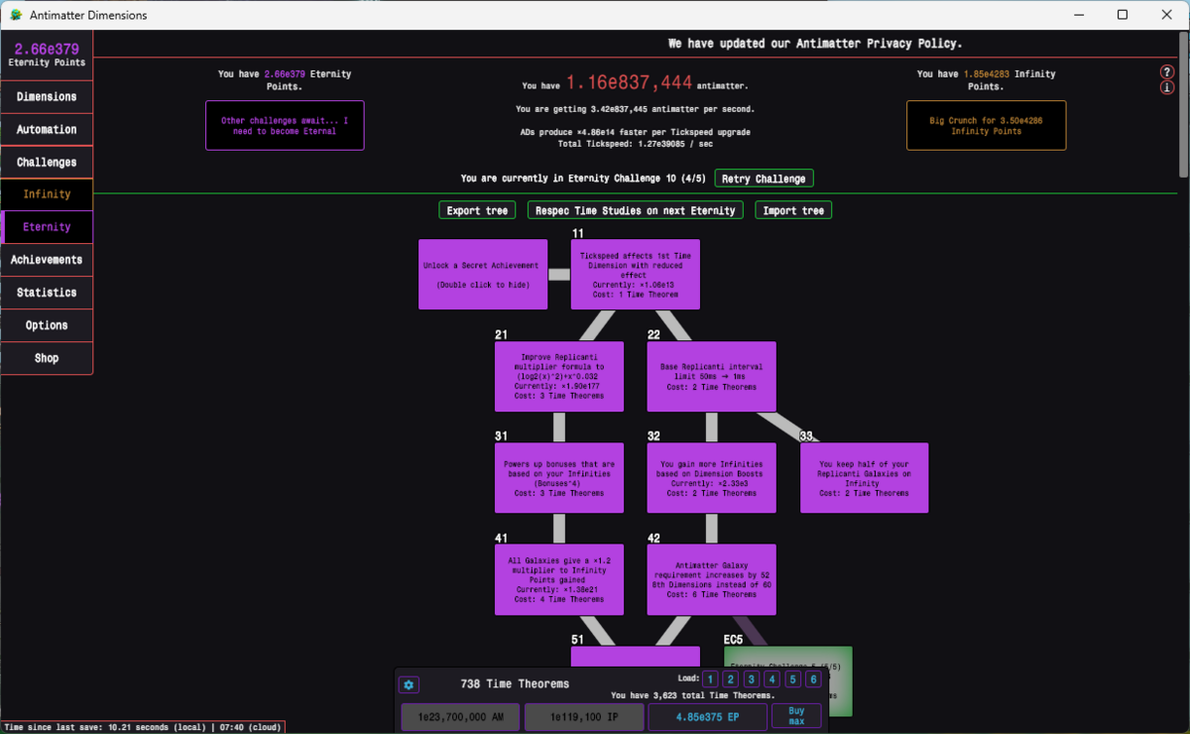Click "Time since last save" status text

143,727
